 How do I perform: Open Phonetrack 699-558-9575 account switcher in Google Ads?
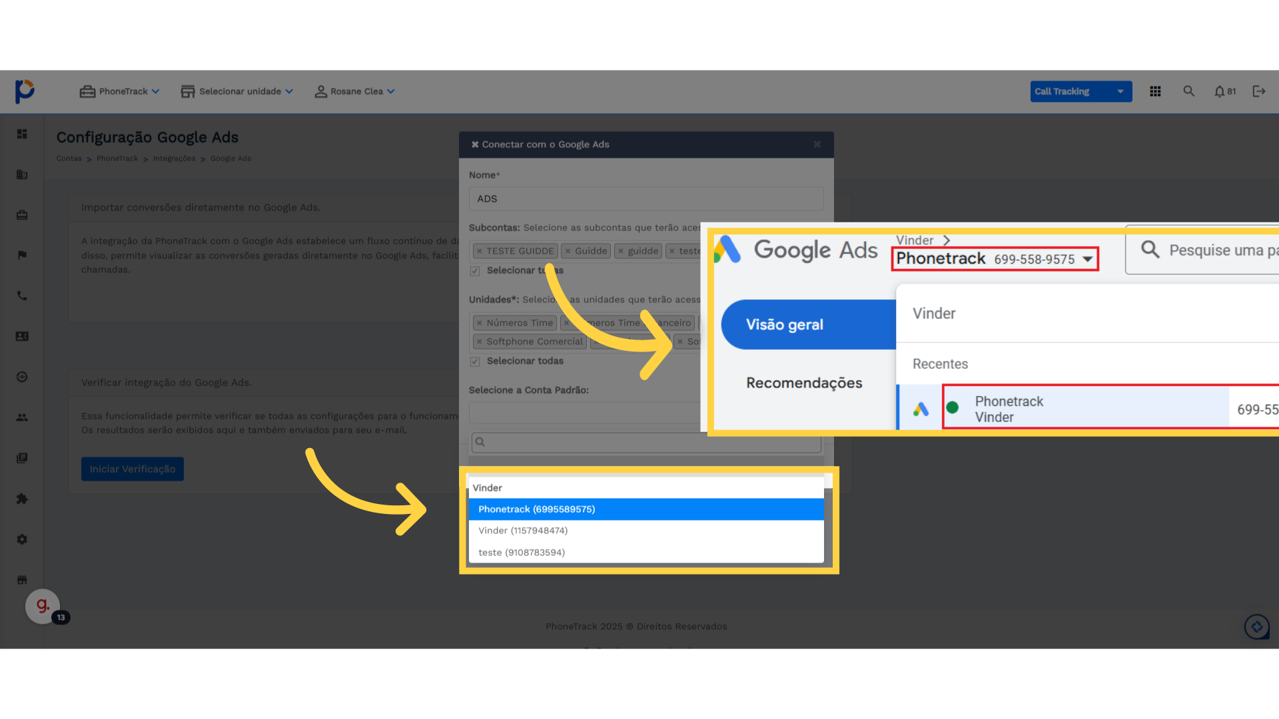[995, 258]
